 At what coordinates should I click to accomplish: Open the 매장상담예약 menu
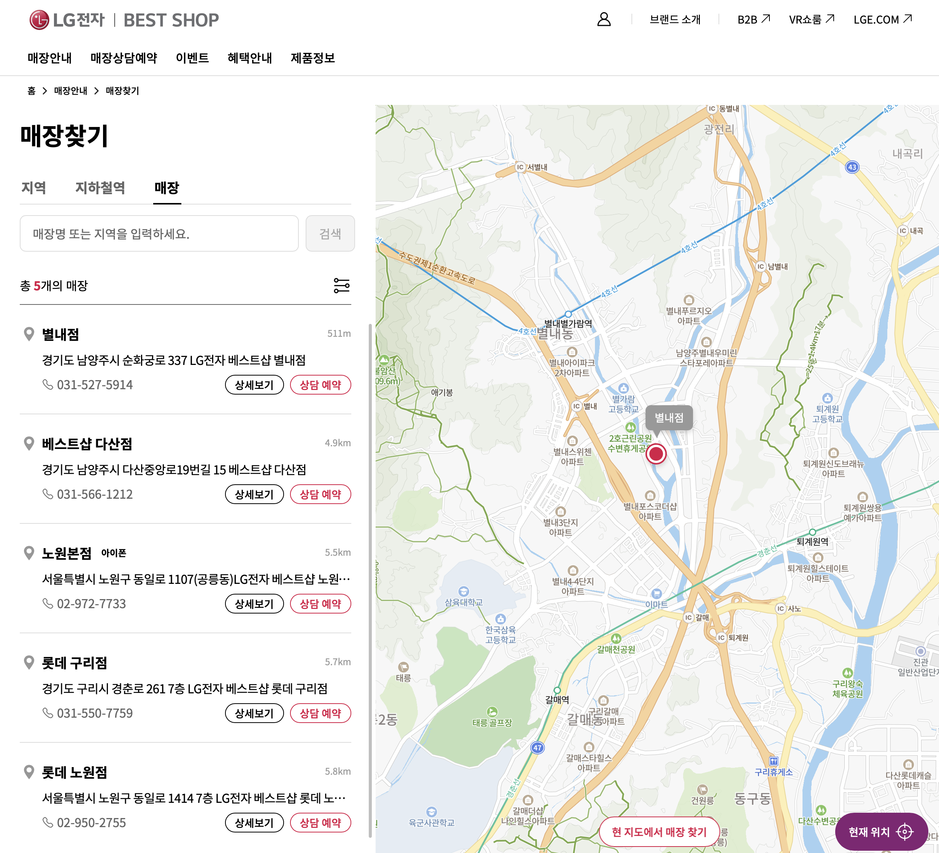[x=124, y=58]
